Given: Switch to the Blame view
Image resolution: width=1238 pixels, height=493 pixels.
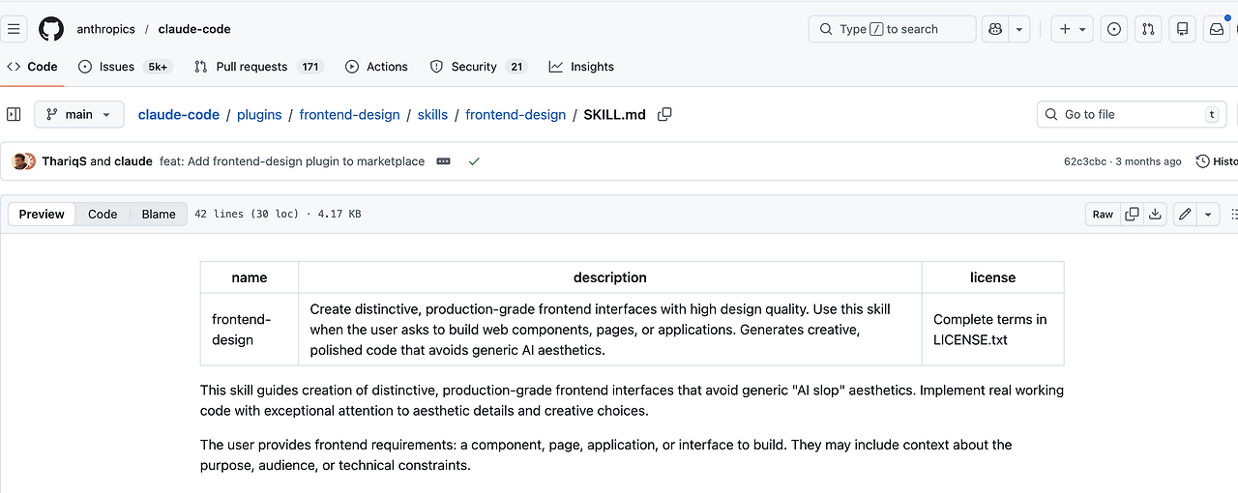Looking at the screenshot, I should coord(159,215).
